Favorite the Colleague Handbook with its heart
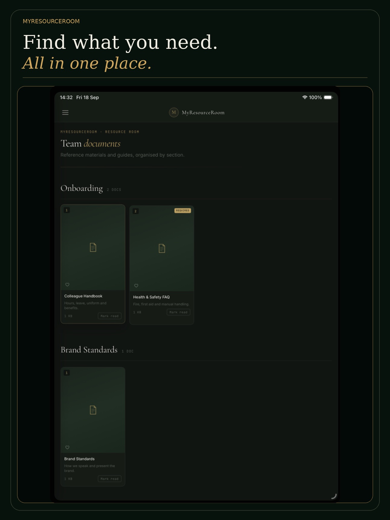390x520 pixels. [x=67, y=284]
